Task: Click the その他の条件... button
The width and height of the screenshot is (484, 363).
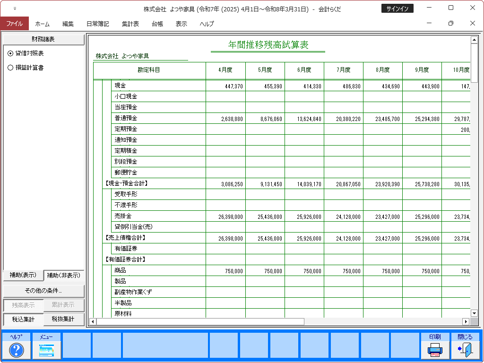Action: pyautogui.click(x=43, y=291)
